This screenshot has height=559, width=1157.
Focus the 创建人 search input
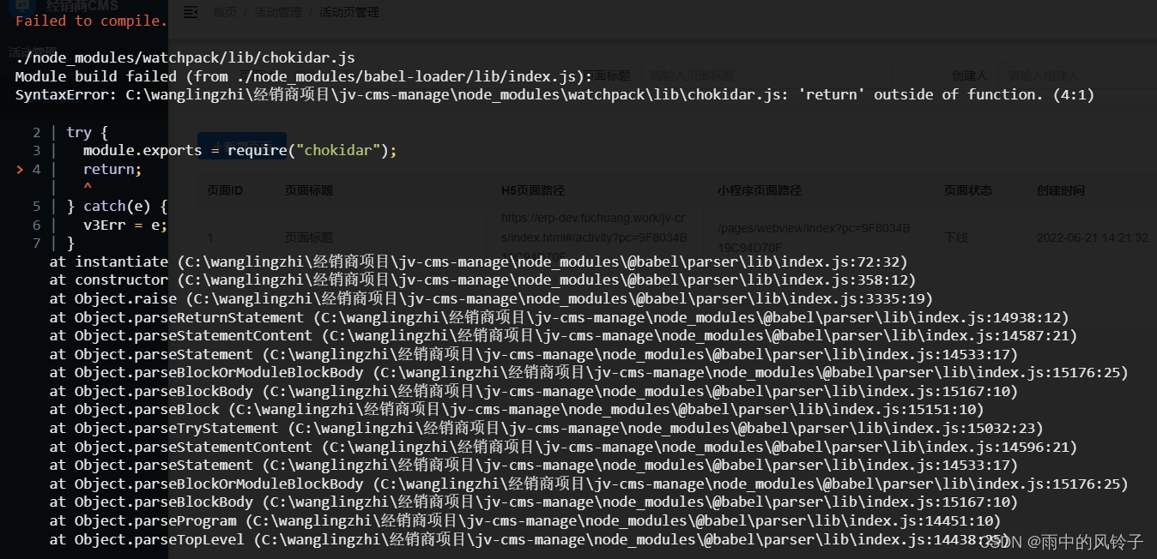1076,76
